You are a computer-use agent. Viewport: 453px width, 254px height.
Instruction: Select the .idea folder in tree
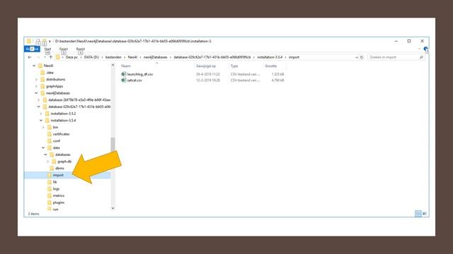pos(50,73)
